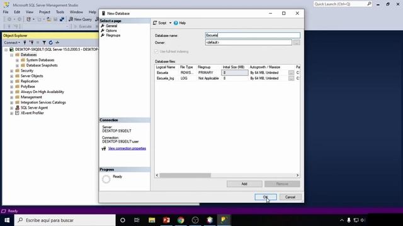Open Help in the dialog toolbar
Screen dimensions: 403x226
tap(179, 23)
